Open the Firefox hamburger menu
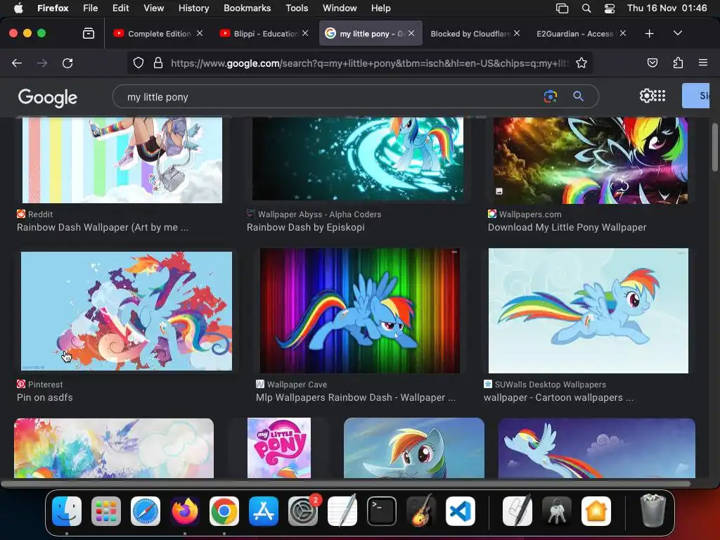720x540 pixels. coord(702,63)
